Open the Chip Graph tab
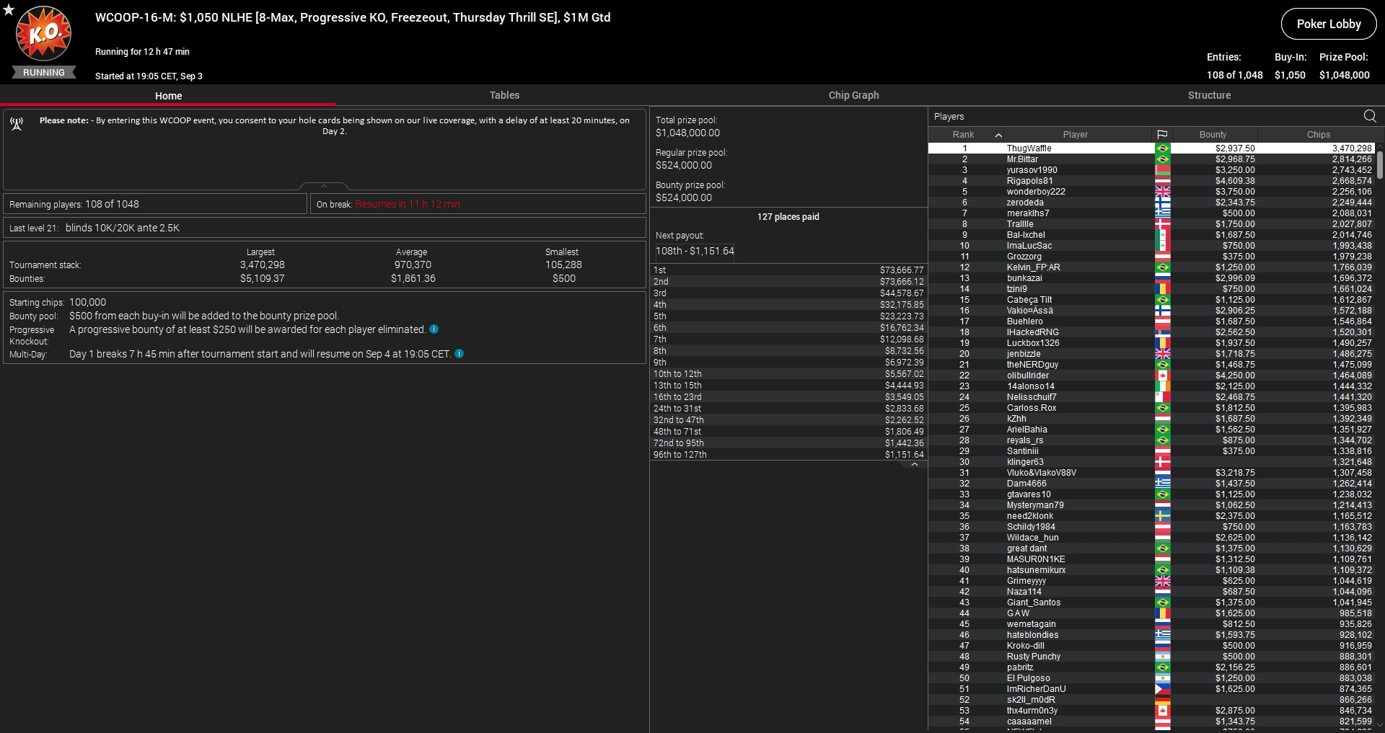1385x733 pixels. 853,95
